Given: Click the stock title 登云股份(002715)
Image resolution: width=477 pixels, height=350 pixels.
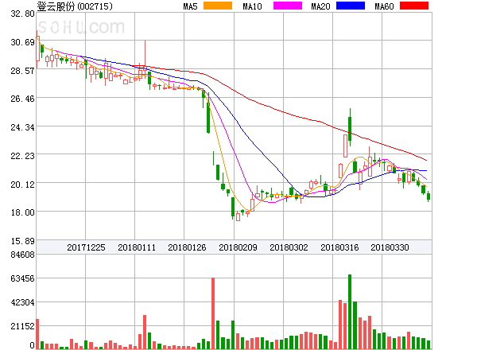Looking at the screenshot, I should click(75, 6).
